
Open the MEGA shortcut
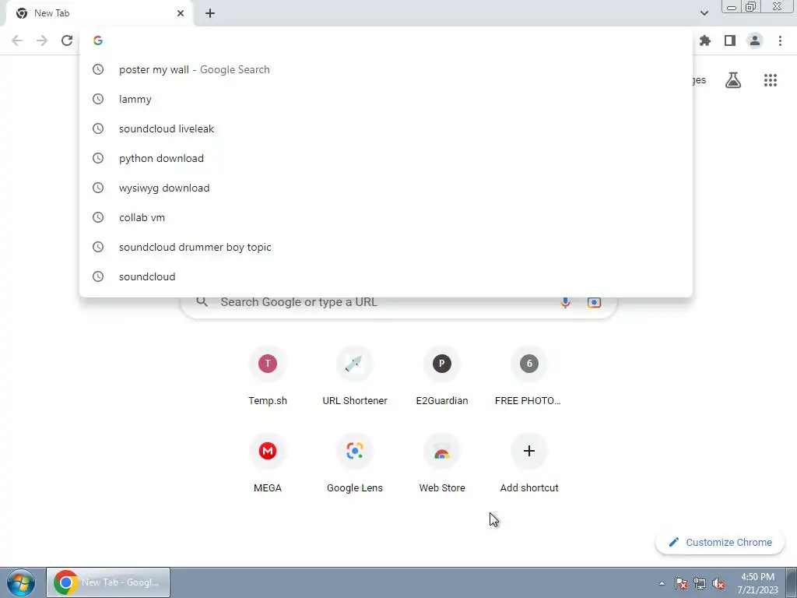click(x=268, y=464)
